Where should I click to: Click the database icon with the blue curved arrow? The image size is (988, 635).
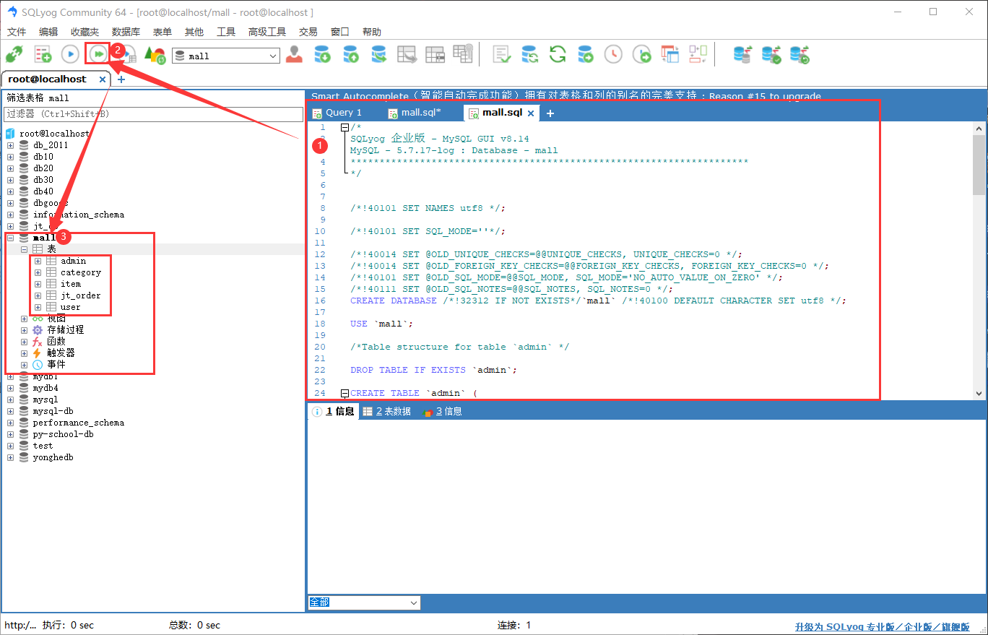pyautogui.click(x=378, y=54)
